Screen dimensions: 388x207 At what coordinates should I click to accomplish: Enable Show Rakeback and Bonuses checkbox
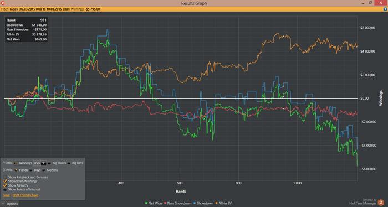point(5,177)
